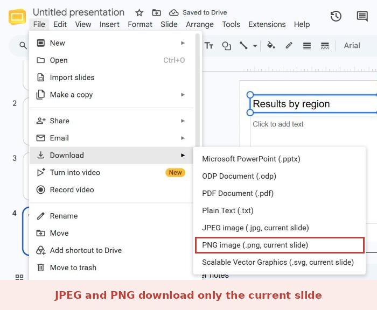
Task: Open the Border dash tool
Action: (325, 45)
